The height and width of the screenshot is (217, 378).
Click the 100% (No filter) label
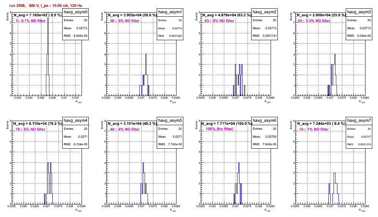(220, 129)
